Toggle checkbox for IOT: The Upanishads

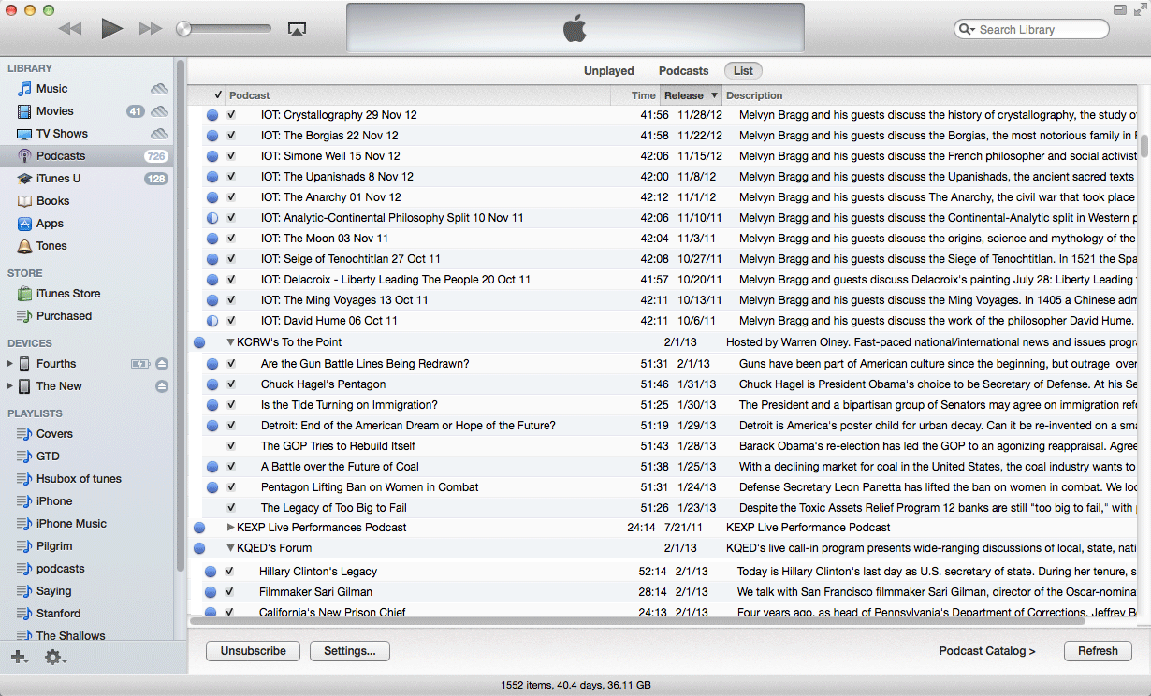click(231, 177)
